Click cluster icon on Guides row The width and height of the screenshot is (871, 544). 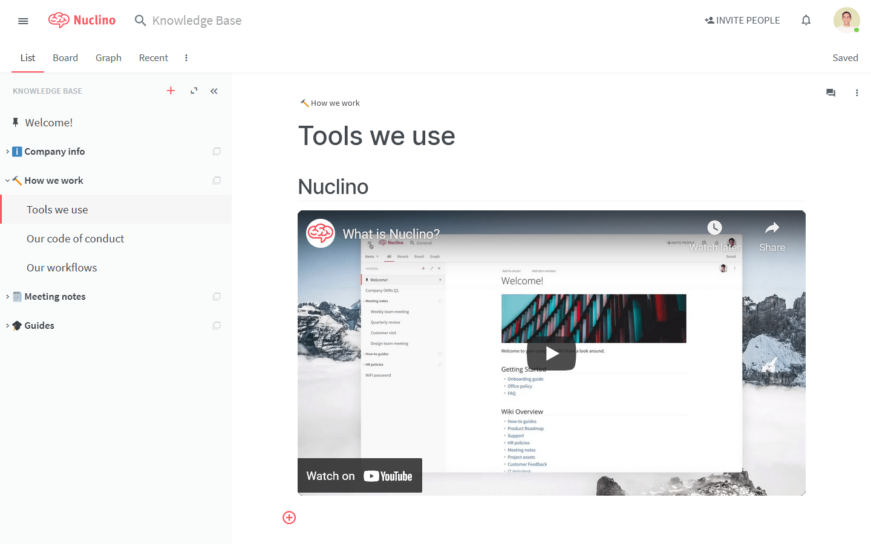tap(217, 326)
